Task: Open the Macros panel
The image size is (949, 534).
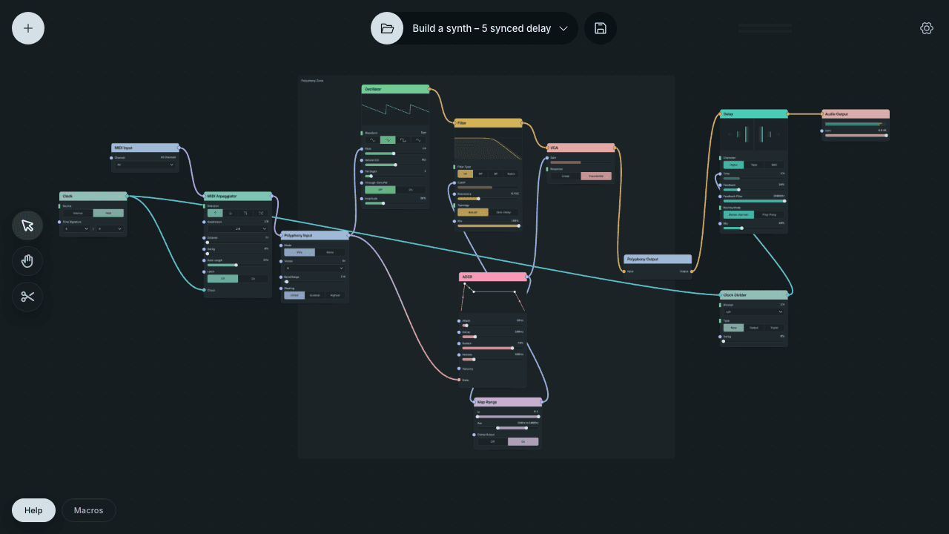Action: tap(89, 510)
